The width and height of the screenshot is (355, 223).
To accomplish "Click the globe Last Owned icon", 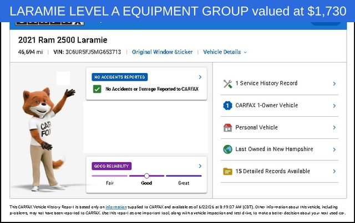I will [227, 149].
